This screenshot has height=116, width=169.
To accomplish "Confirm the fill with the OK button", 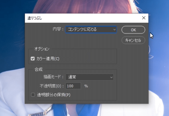I will (x=133, y=30).
